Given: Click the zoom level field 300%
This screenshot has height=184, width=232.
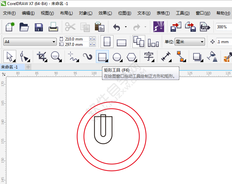Looking at the screenshot, I should pos(224,27).
